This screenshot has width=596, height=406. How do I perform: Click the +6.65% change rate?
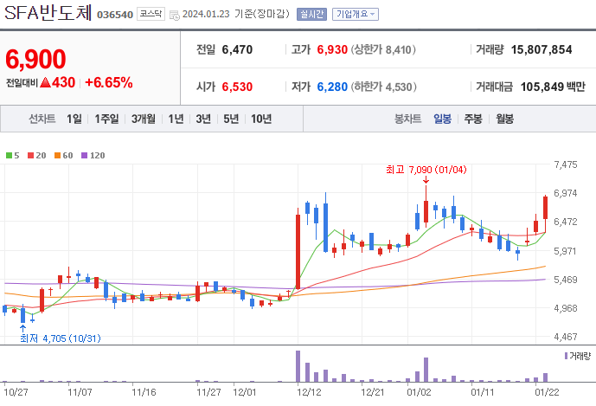109,82
